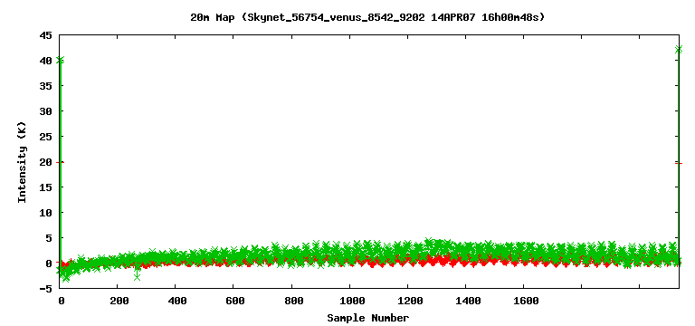The height and width of the screenshot is (326, 695).
Task: Click the y-axis tick label 10
Action: [45, 213]
